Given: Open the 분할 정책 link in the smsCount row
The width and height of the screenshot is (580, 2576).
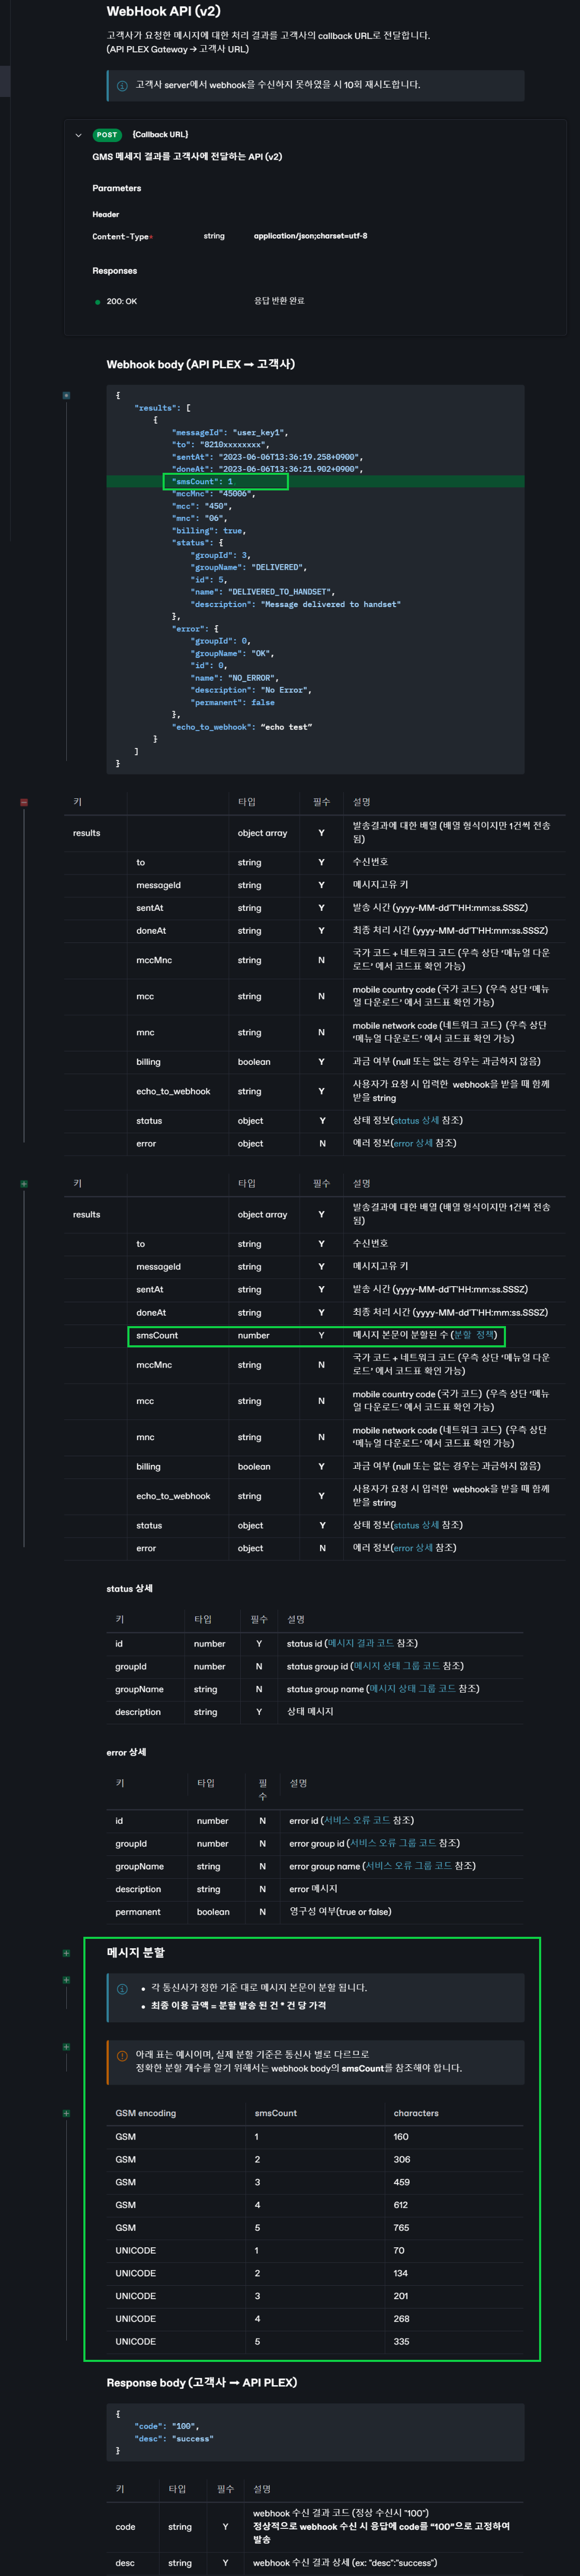Looking at the screenshot, I should coord(474,1335).
